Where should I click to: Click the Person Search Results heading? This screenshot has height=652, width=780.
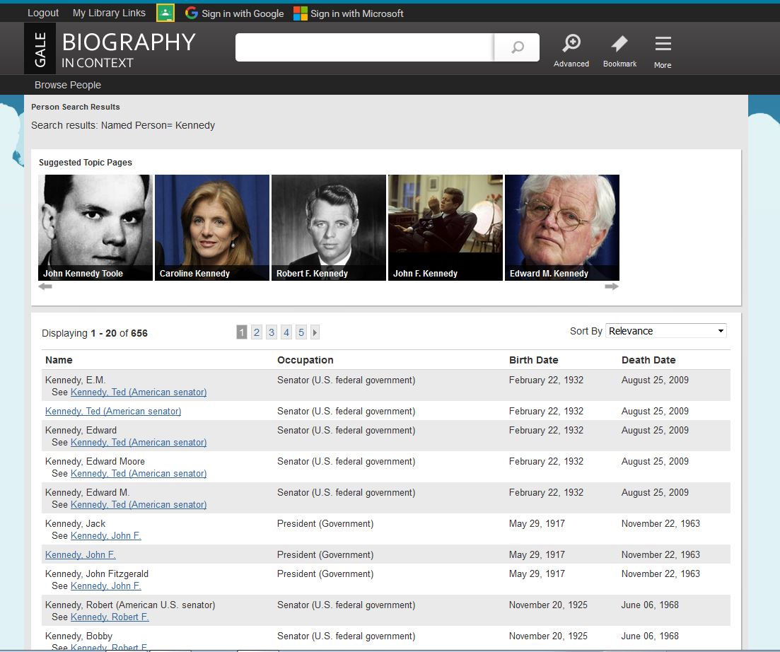coord(76,107)
